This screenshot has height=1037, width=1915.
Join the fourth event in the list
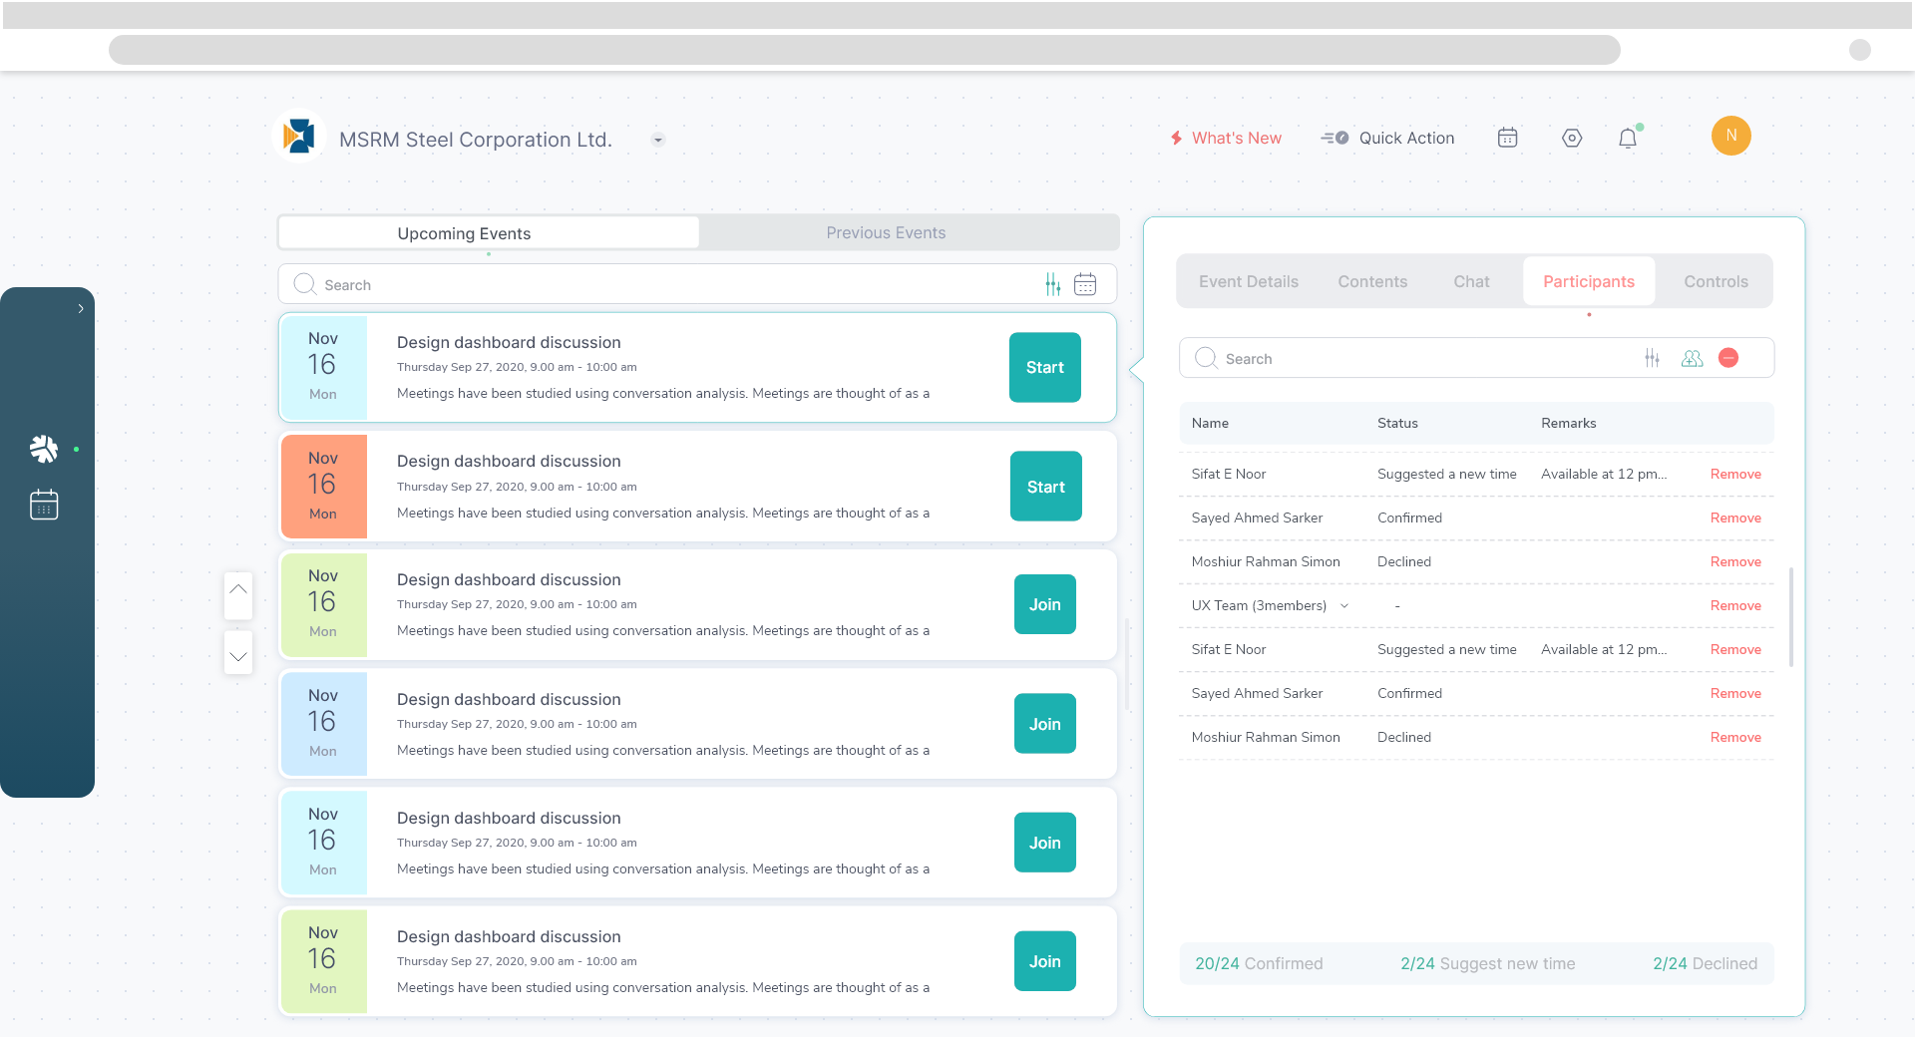tap(1045, 724)
